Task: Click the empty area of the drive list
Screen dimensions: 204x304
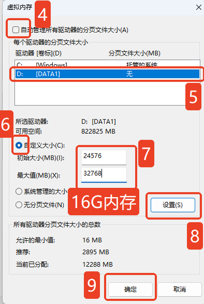Action: (x=100, y=92)
